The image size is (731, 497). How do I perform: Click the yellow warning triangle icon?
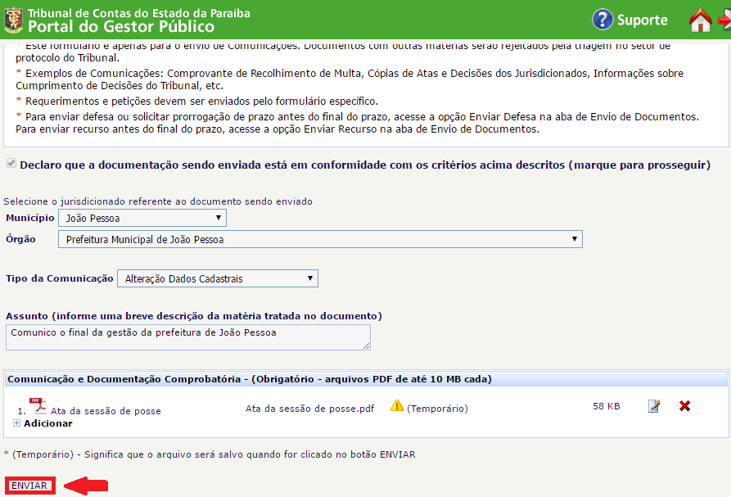point(397,406)
